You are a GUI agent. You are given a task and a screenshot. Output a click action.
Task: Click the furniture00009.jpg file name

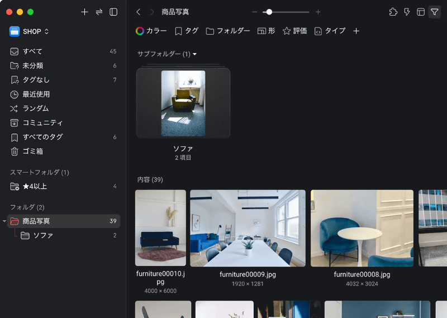pyautogui.click(x=248, y=274)
